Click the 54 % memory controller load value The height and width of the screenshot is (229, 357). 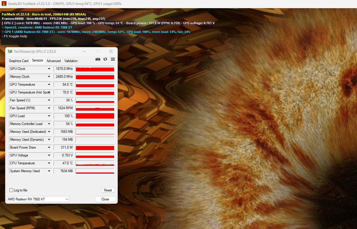click(x=64, y=124)
